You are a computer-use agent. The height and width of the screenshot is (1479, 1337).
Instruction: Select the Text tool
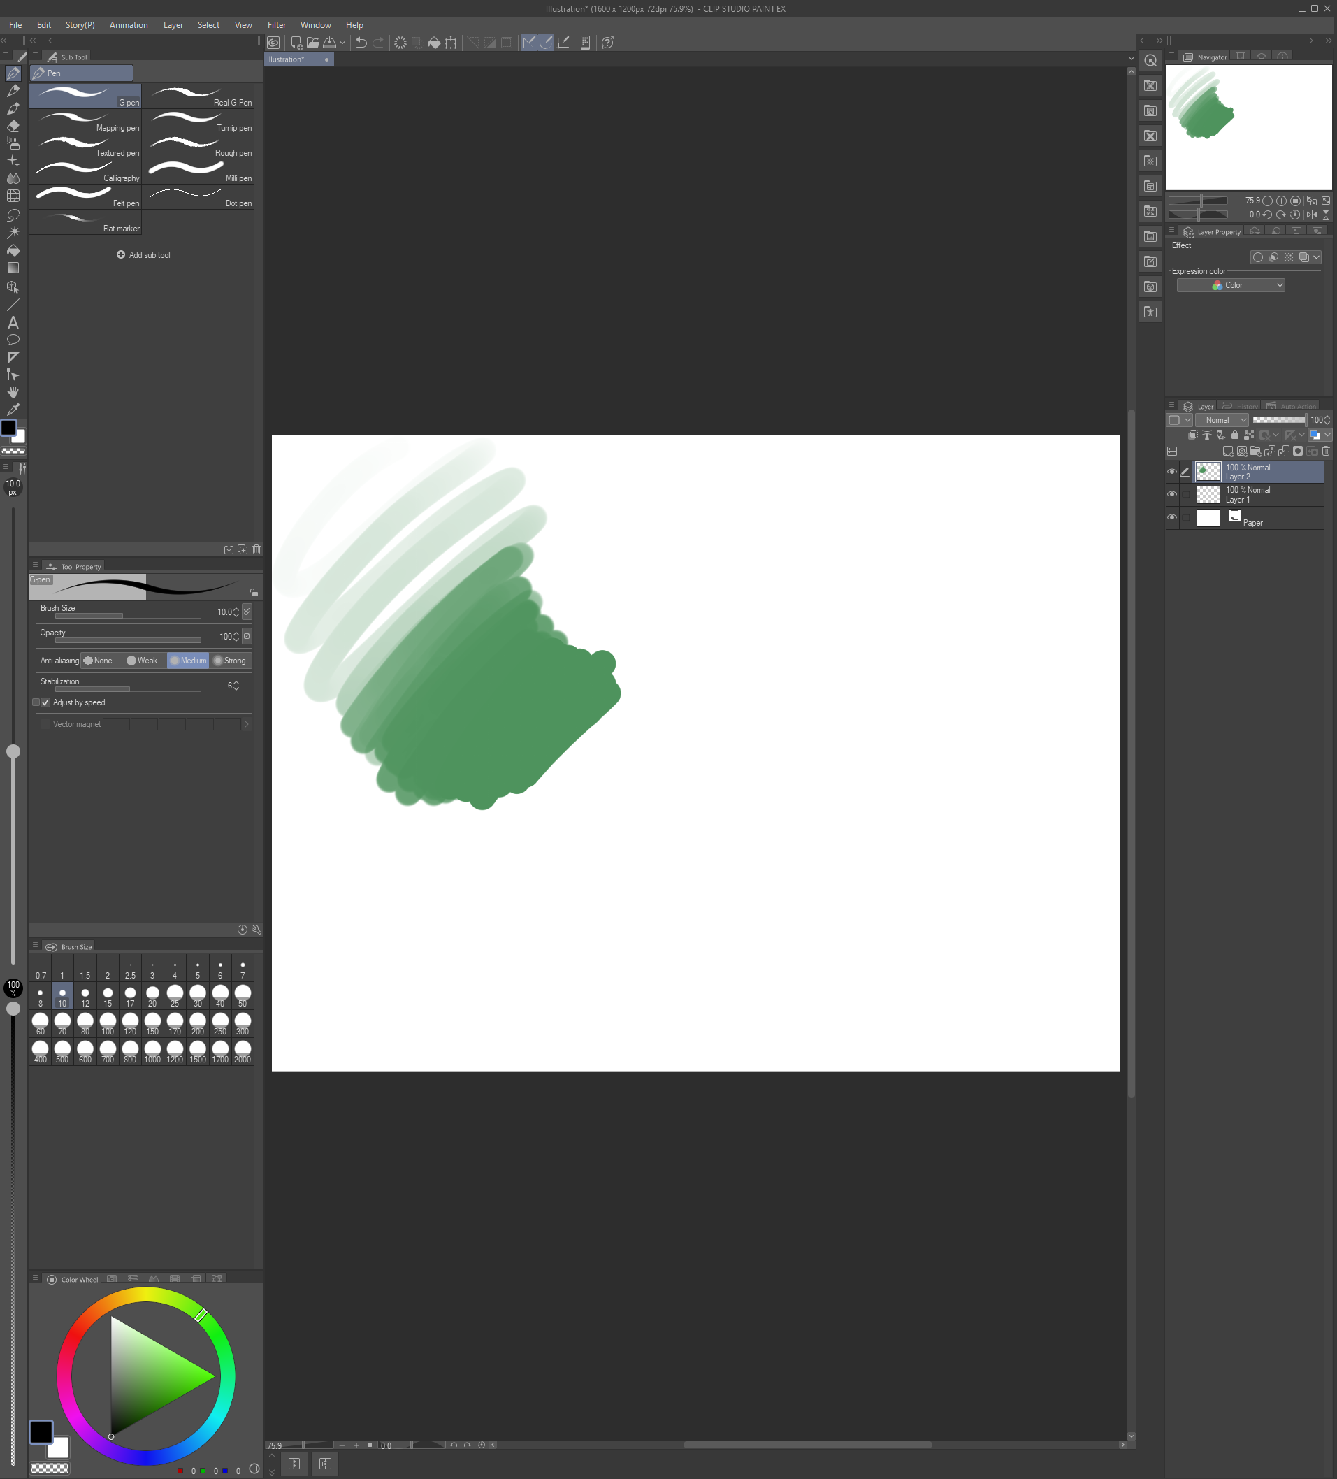pyautogui.click(x=13, y=322)
